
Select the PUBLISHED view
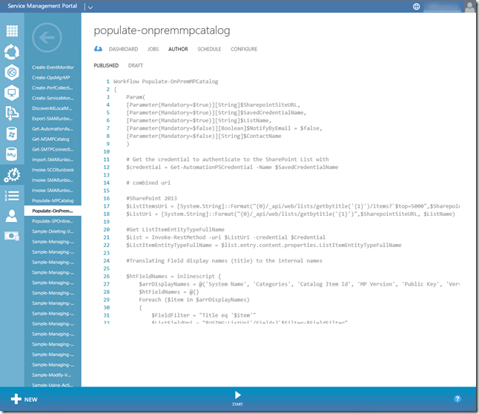click(106, 65)
